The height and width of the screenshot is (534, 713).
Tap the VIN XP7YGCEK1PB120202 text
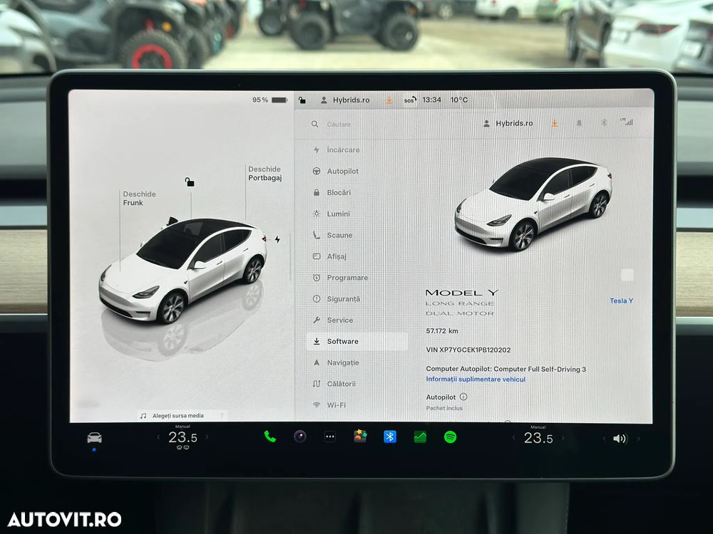468,350
